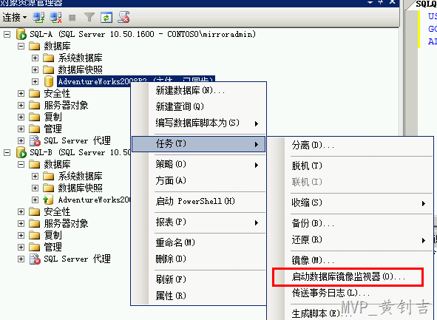Viewport: 437px width, 320px height.
Task: Choose 传送事务日志(L)... in tasks submenu
Action: click(x=350, y=293)
